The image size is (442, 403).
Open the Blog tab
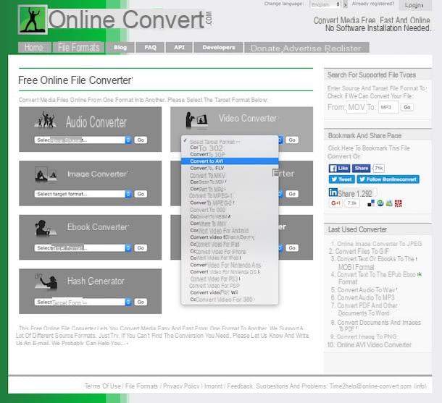click(120, 47)
